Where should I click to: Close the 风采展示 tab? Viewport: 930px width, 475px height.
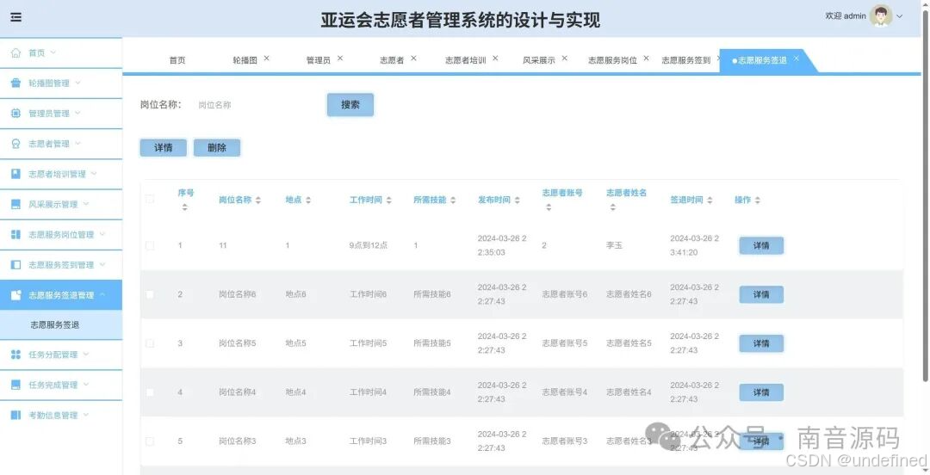point(565,59)
